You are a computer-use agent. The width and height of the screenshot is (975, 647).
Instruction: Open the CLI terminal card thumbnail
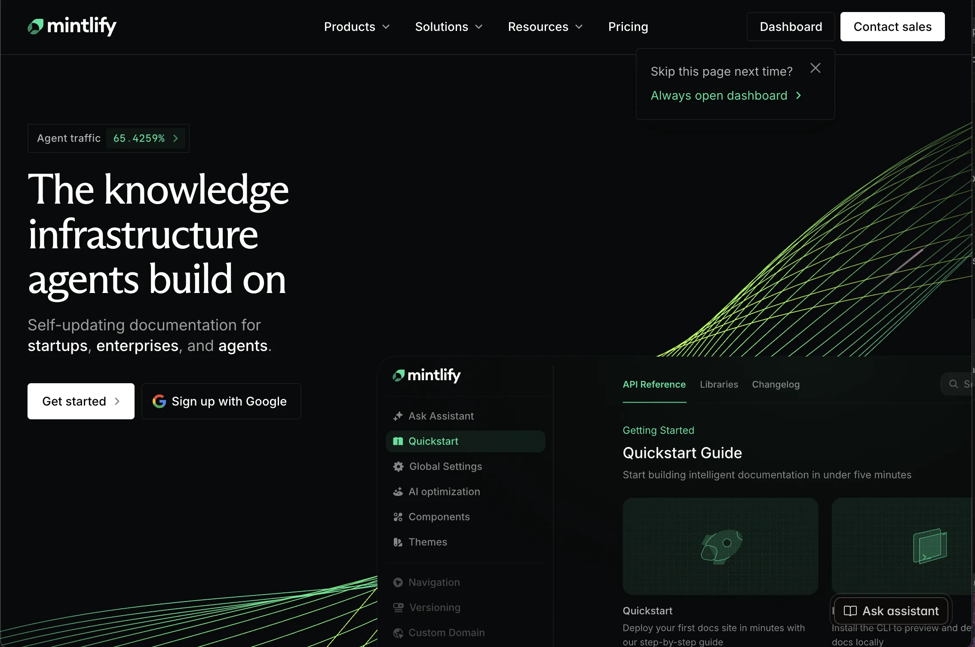[903, 546]
